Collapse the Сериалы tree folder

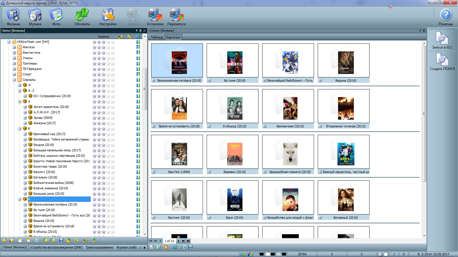pyautogui.click(x=14, y=80)
